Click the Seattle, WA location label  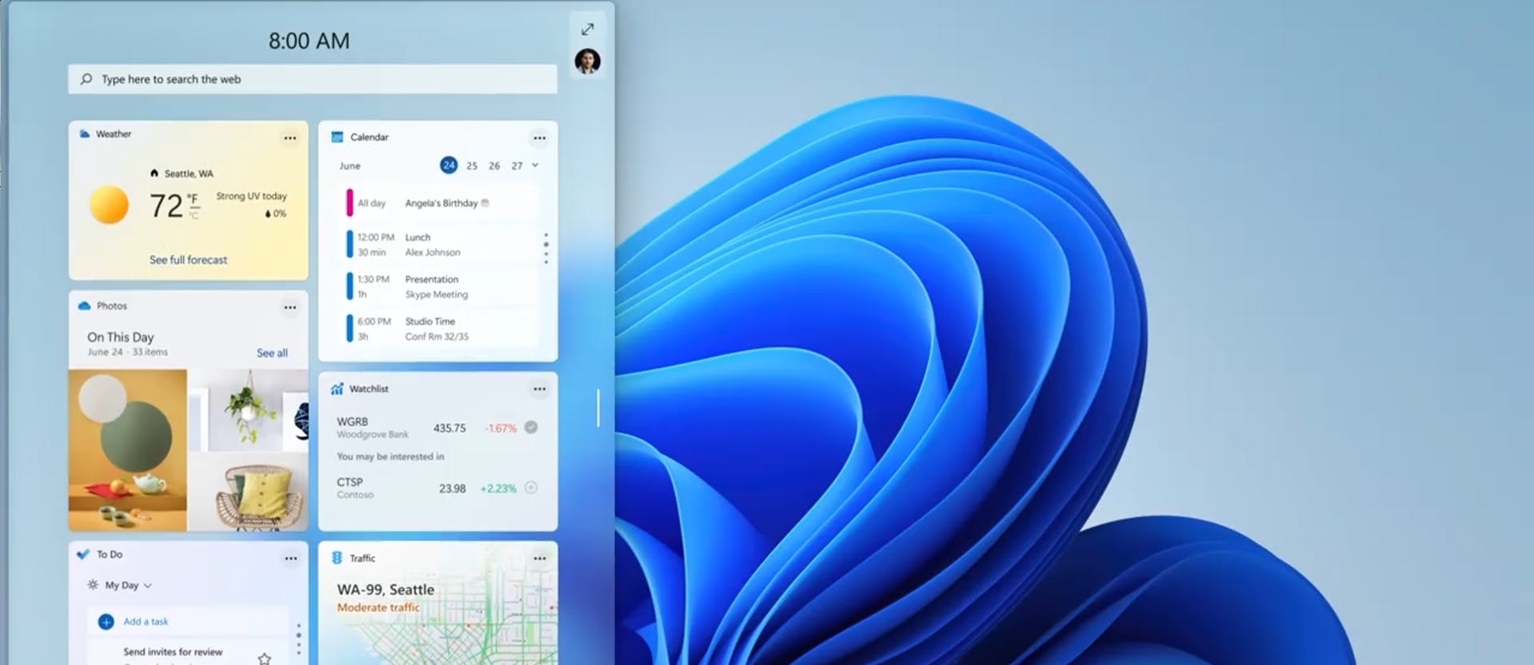(x=189, y=173)
